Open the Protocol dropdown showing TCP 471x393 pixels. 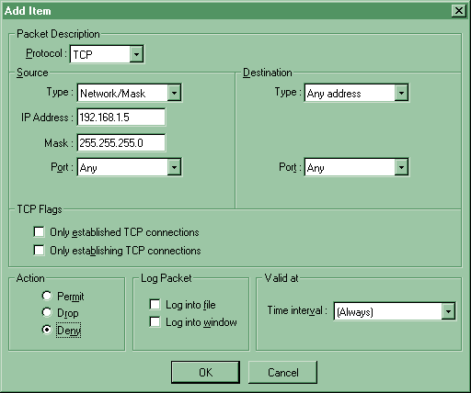point(136,54)
